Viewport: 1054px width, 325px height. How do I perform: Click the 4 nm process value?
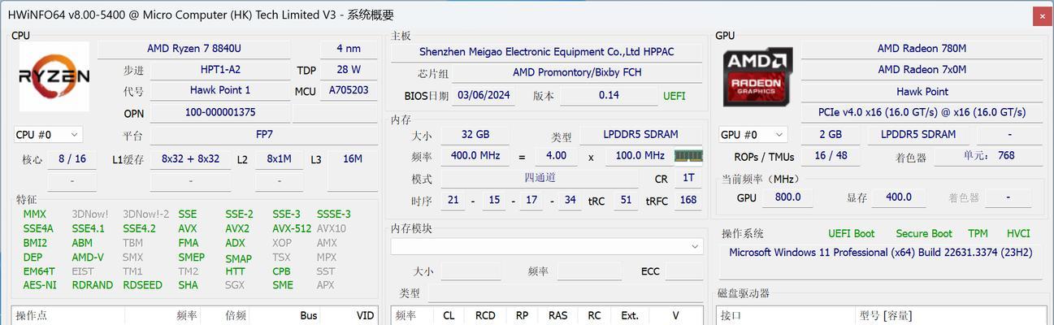tap(349, 49)
